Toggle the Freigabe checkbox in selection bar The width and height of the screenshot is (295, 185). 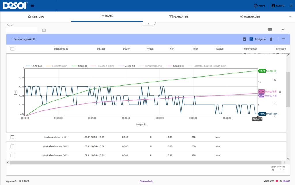(251, 39)
